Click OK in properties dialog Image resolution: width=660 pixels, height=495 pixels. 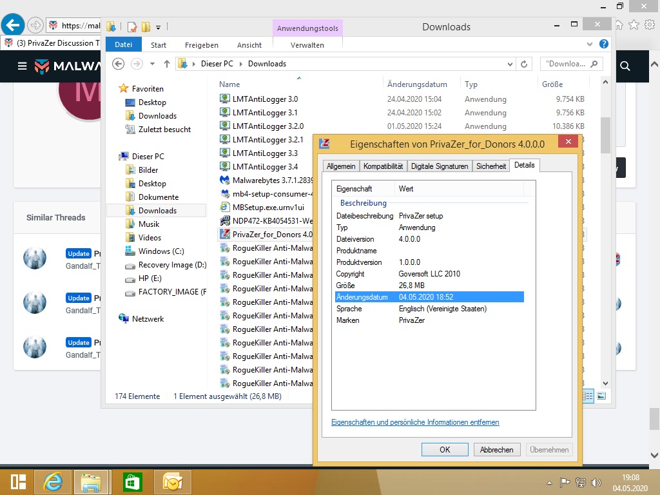(x=445, y=449)
